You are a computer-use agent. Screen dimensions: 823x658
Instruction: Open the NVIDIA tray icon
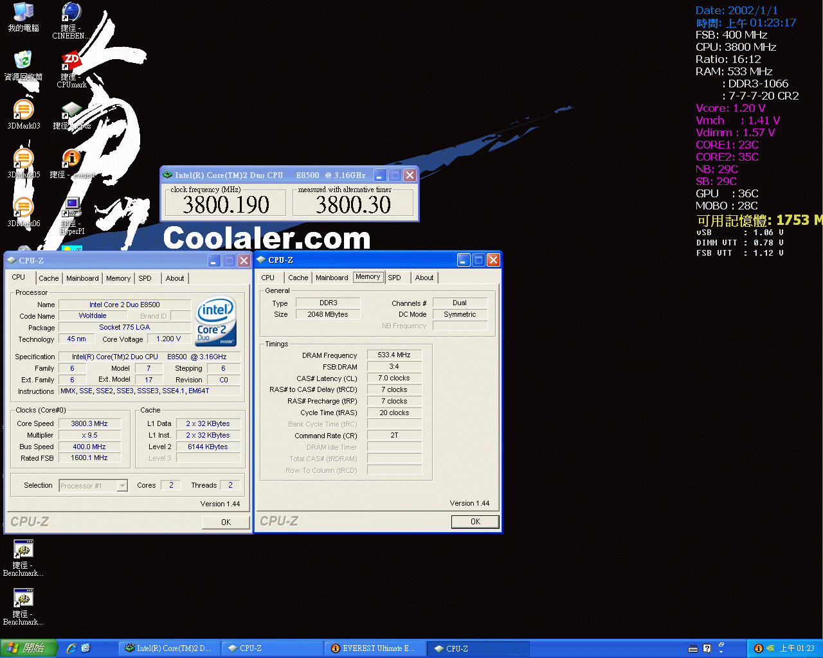770,648
